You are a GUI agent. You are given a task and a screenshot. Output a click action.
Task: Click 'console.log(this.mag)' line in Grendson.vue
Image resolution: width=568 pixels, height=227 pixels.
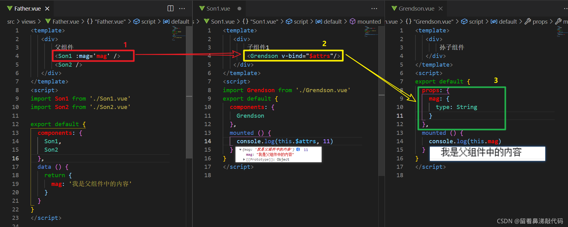(465, 141)
